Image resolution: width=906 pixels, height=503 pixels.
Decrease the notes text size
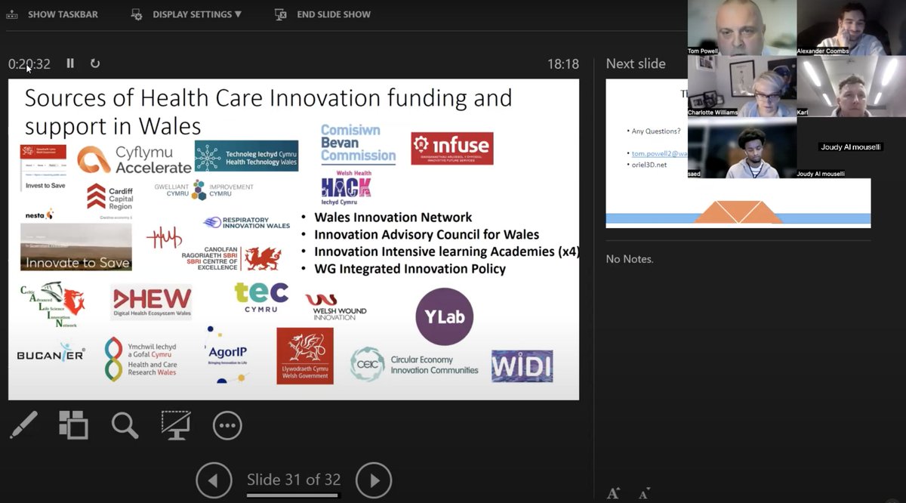point(644,494)
